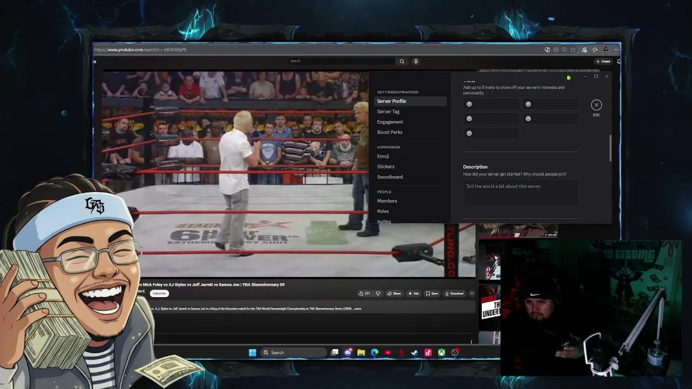Image resolution: width=692 pixels, height=389 pixels.
Task: Click the YouTube search magnifier button
Action: point(402,61)
